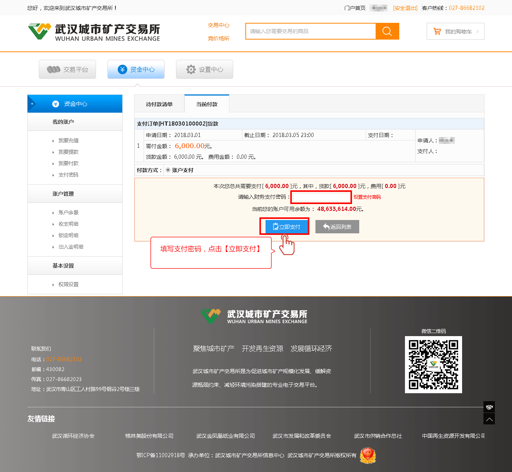Click the handshake icon at bottom right
This screenshot has height=472, width=512.
click(x=489, y=407)
